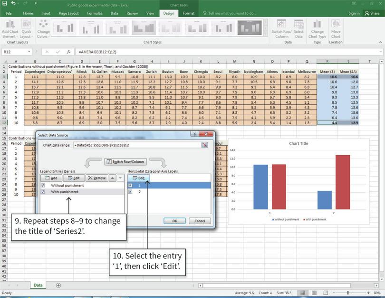Viewport: 385px width, 298px height.
Task: Toggle the checkbox for category label '2'
Action: (x=131, y=192)
